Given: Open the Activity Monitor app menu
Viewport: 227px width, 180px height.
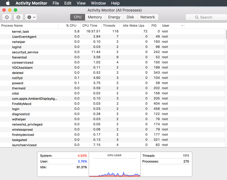Looking at the screenshot, I should pyautogui.click(x=31, y=3).
